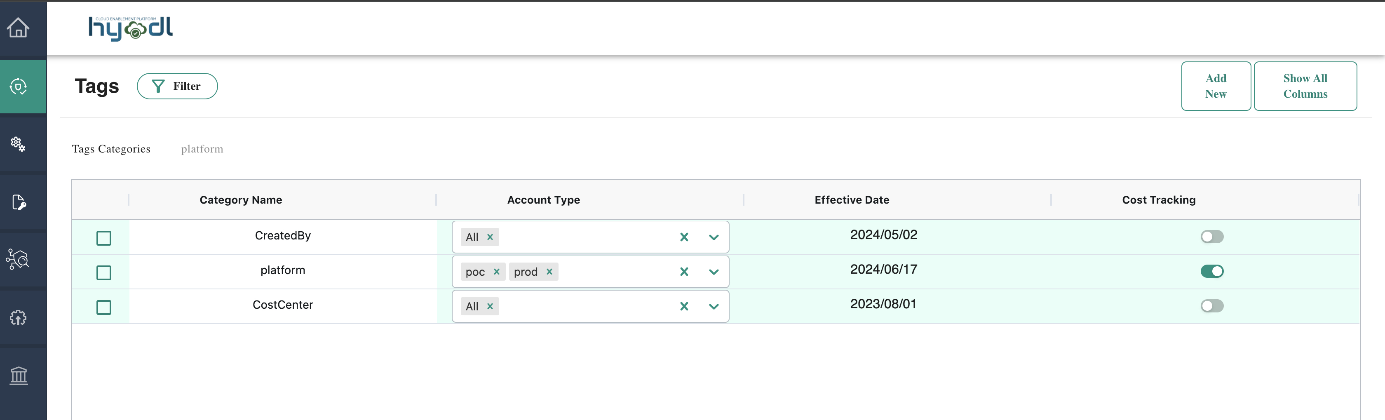Select the platform tab
The image size is (1385, 420).
[x=202, y=149]
